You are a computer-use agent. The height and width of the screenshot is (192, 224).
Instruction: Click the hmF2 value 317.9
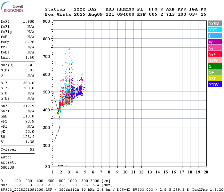28,106
